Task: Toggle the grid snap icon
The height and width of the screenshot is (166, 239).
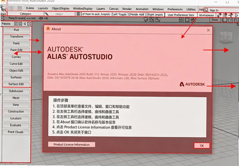Action: (225, 15)
